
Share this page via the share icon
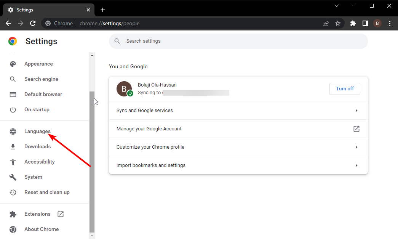coord(326,23)
